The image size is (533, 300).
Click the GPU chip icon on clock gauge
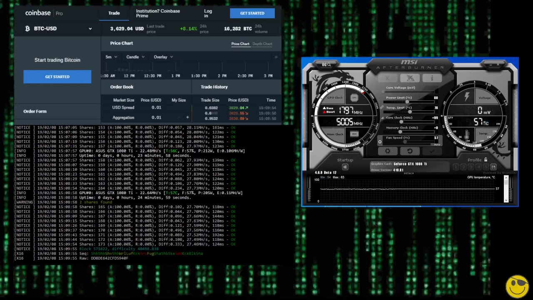pyautogui.click(x=354, y=98)
